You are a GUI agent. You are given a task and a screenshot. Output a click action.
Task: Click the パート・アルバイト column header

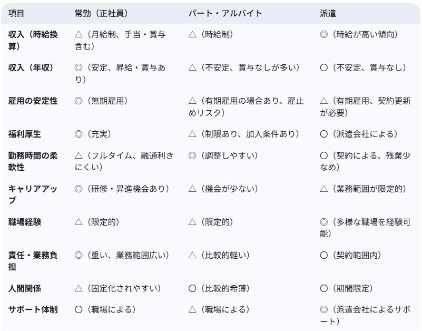pos(225,13)
